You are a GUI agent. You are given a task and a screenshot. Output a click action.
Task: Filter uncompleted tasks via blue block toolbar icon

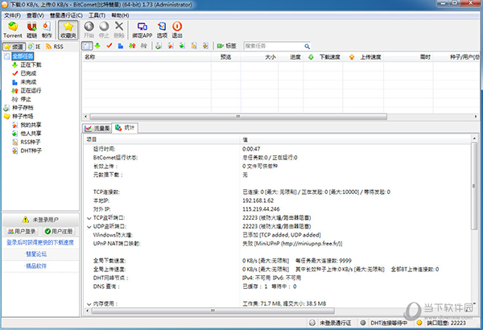121,46
